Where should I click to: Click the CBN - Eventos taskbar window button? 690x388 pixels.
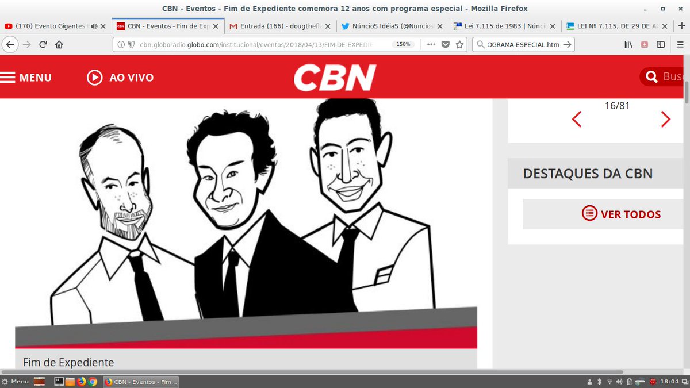coord(141,382)
